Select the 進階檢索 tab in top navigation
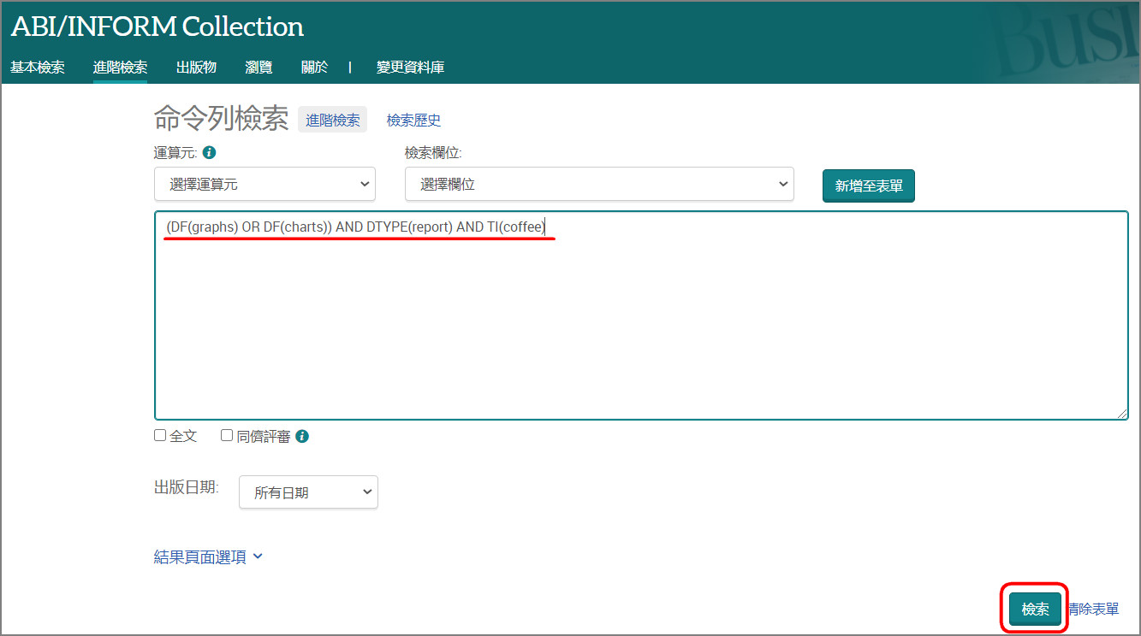 click(x=120, y=68)
